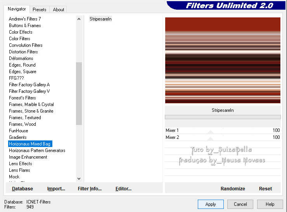Select Image Enhancement category
The image size is (287, 212).
click(28, 157)
